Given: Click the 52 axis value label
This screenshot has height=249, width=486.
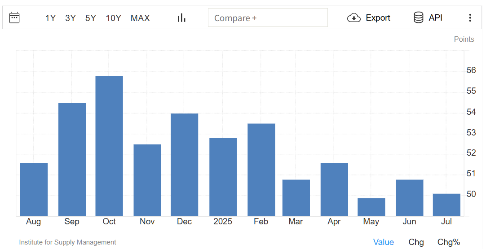Looking at the screenshot, I should click(471, 153).
